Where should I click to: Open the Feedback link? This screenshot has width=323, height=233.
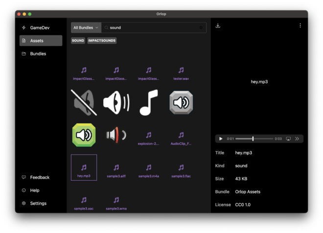(40, 177)
